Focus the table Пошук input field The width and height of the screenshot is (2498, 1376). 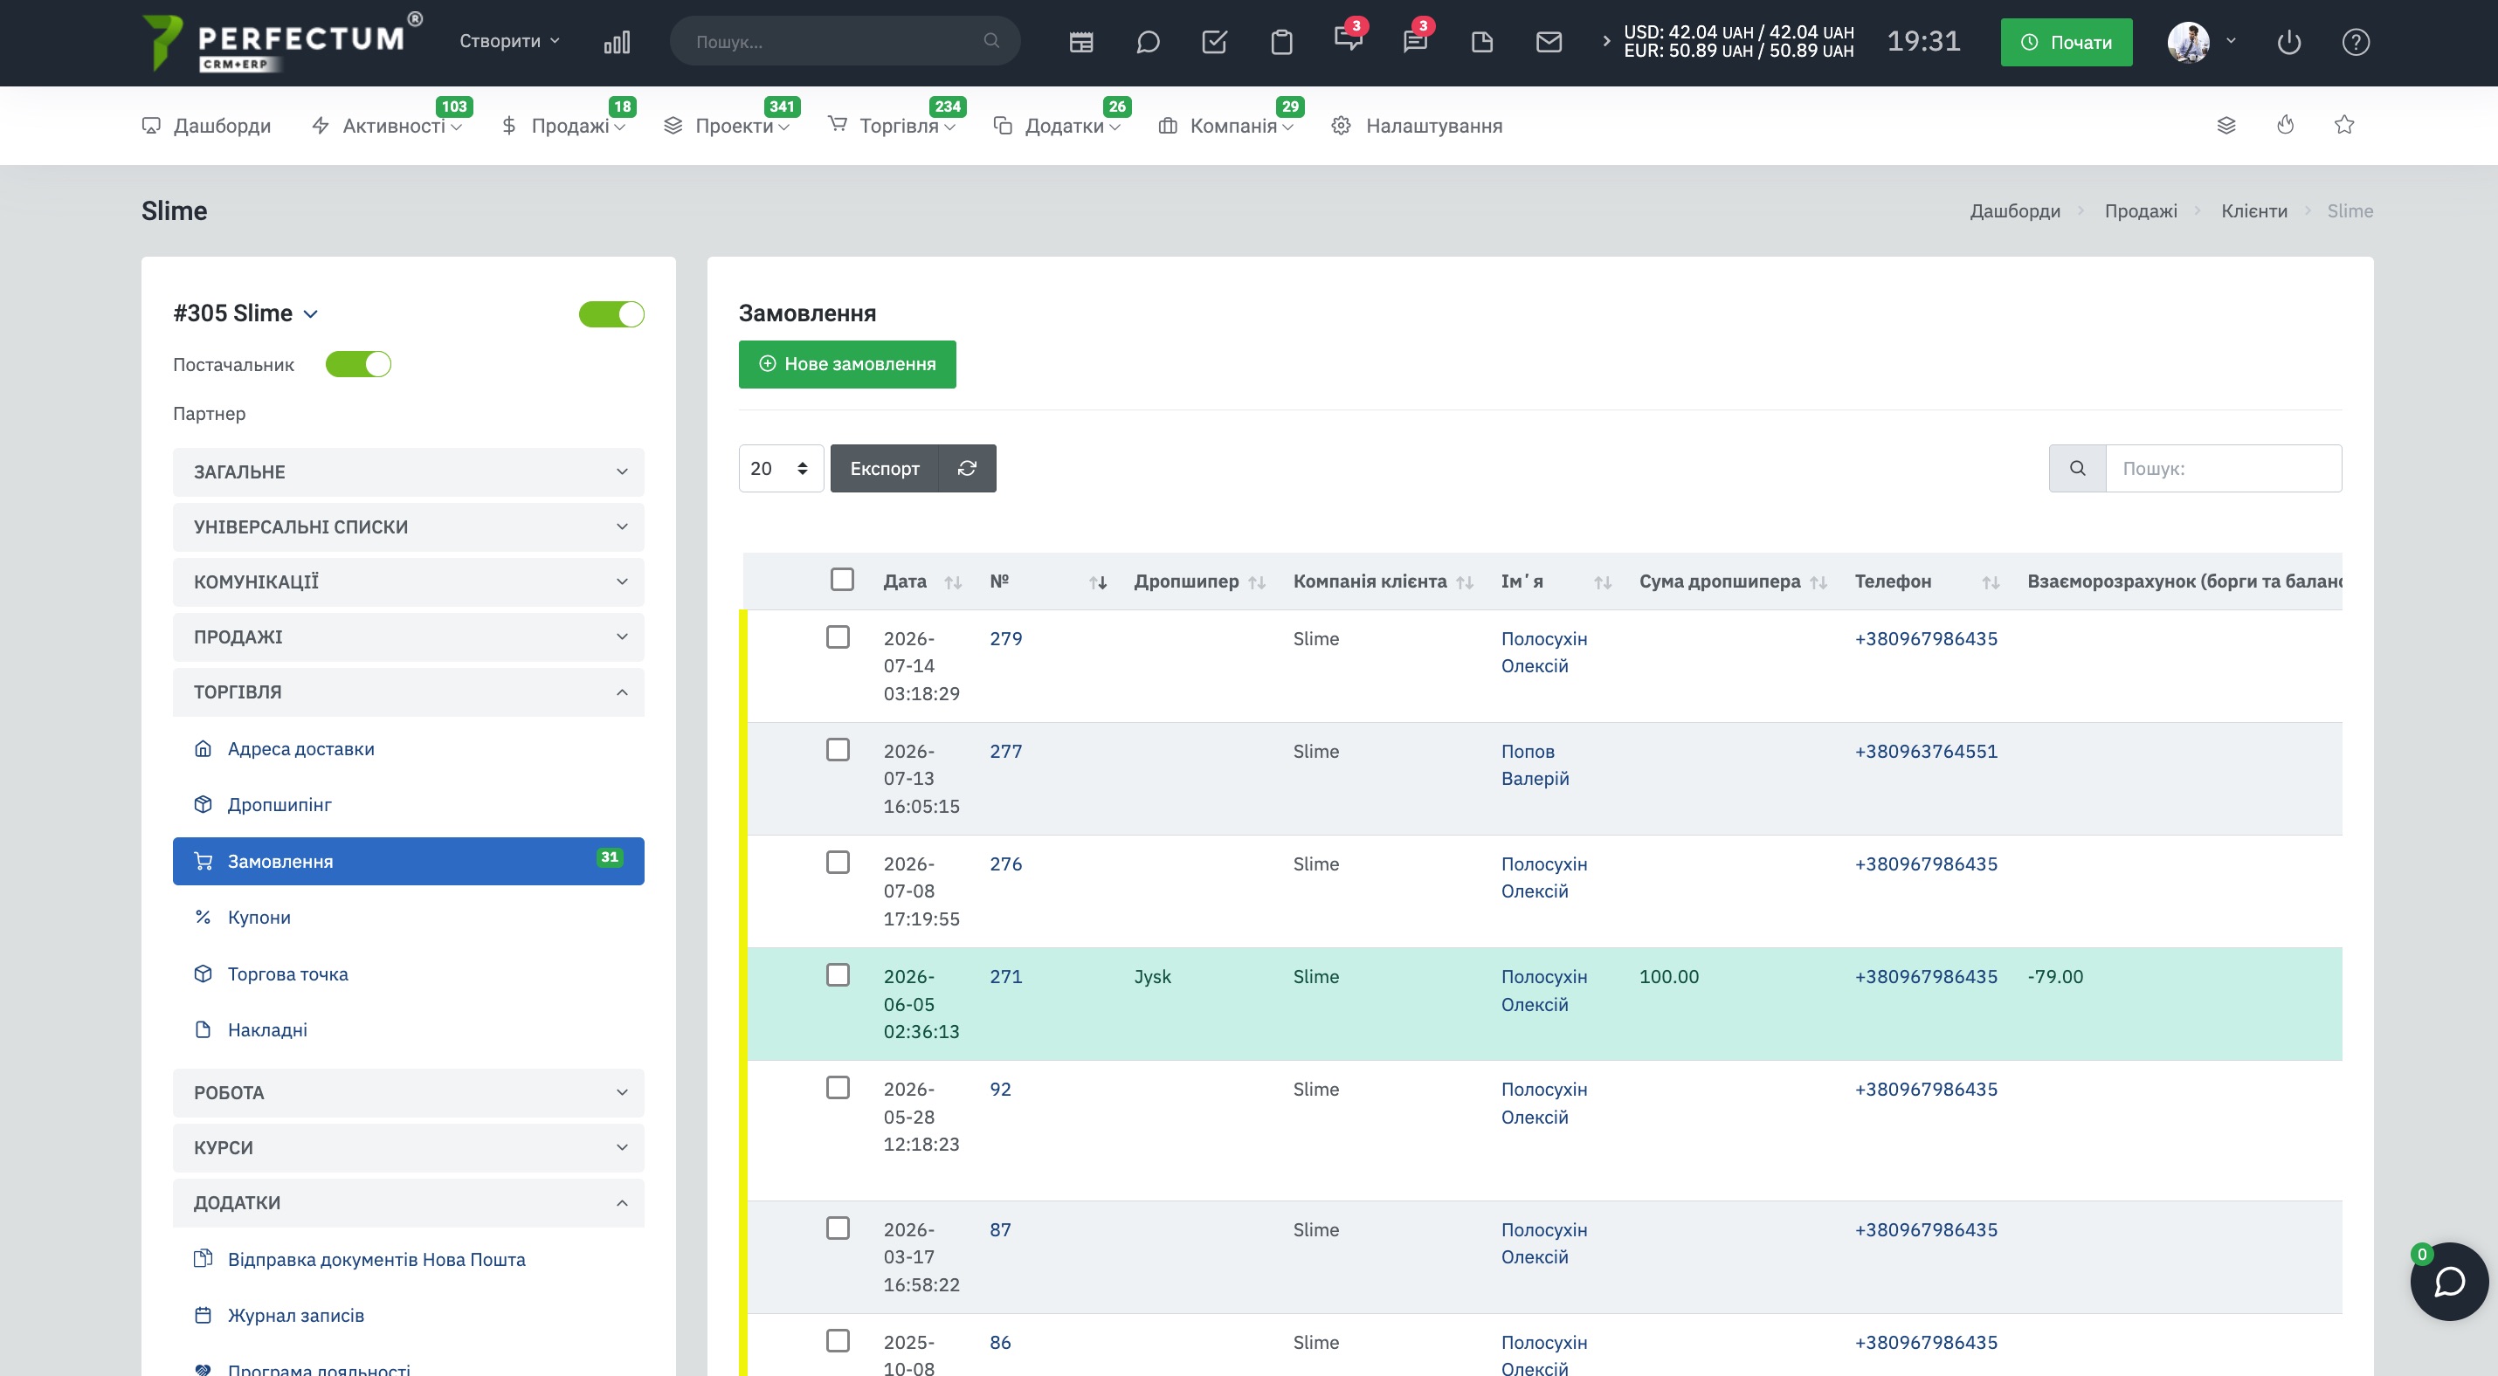click(x=2224, y=468)
